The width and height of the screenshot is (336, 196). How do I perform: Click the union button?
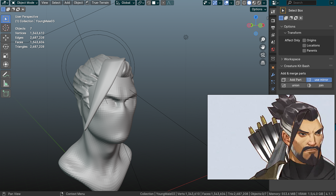pos(293,85)
